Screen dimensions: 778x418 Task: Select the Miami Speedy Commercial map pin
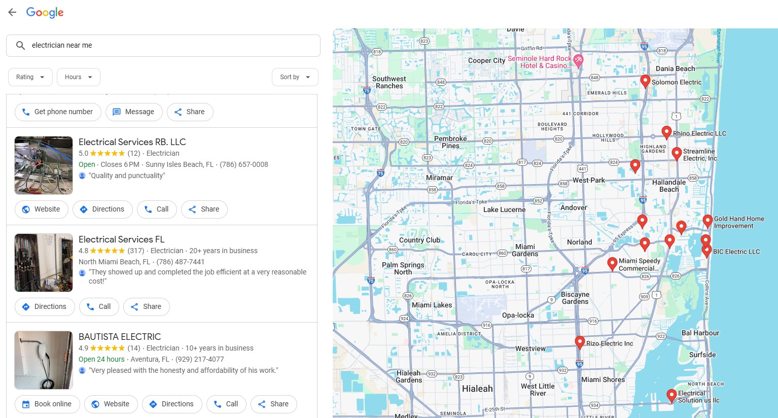pyautogui.click(x=612, y=264)
